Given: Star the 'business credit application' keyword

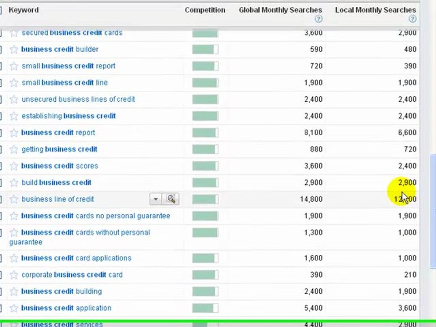Looking at the screenshot, I should click(x=14, y=308).
